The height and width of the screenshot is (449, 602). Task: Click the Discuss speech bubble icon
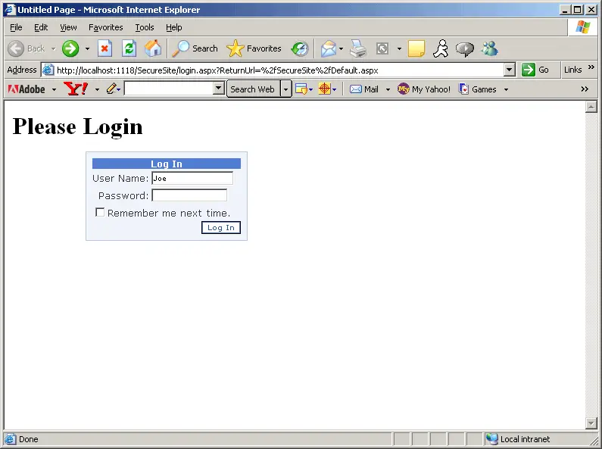464,48
